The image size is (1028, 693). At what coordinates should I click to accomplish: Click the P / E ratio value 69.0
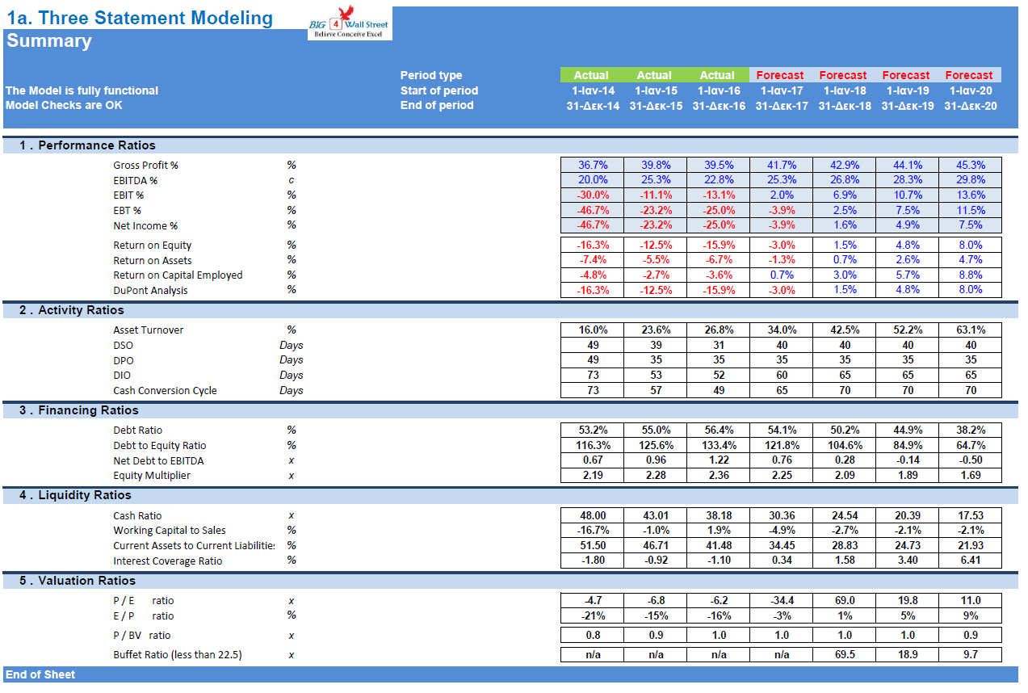(843, 600)
